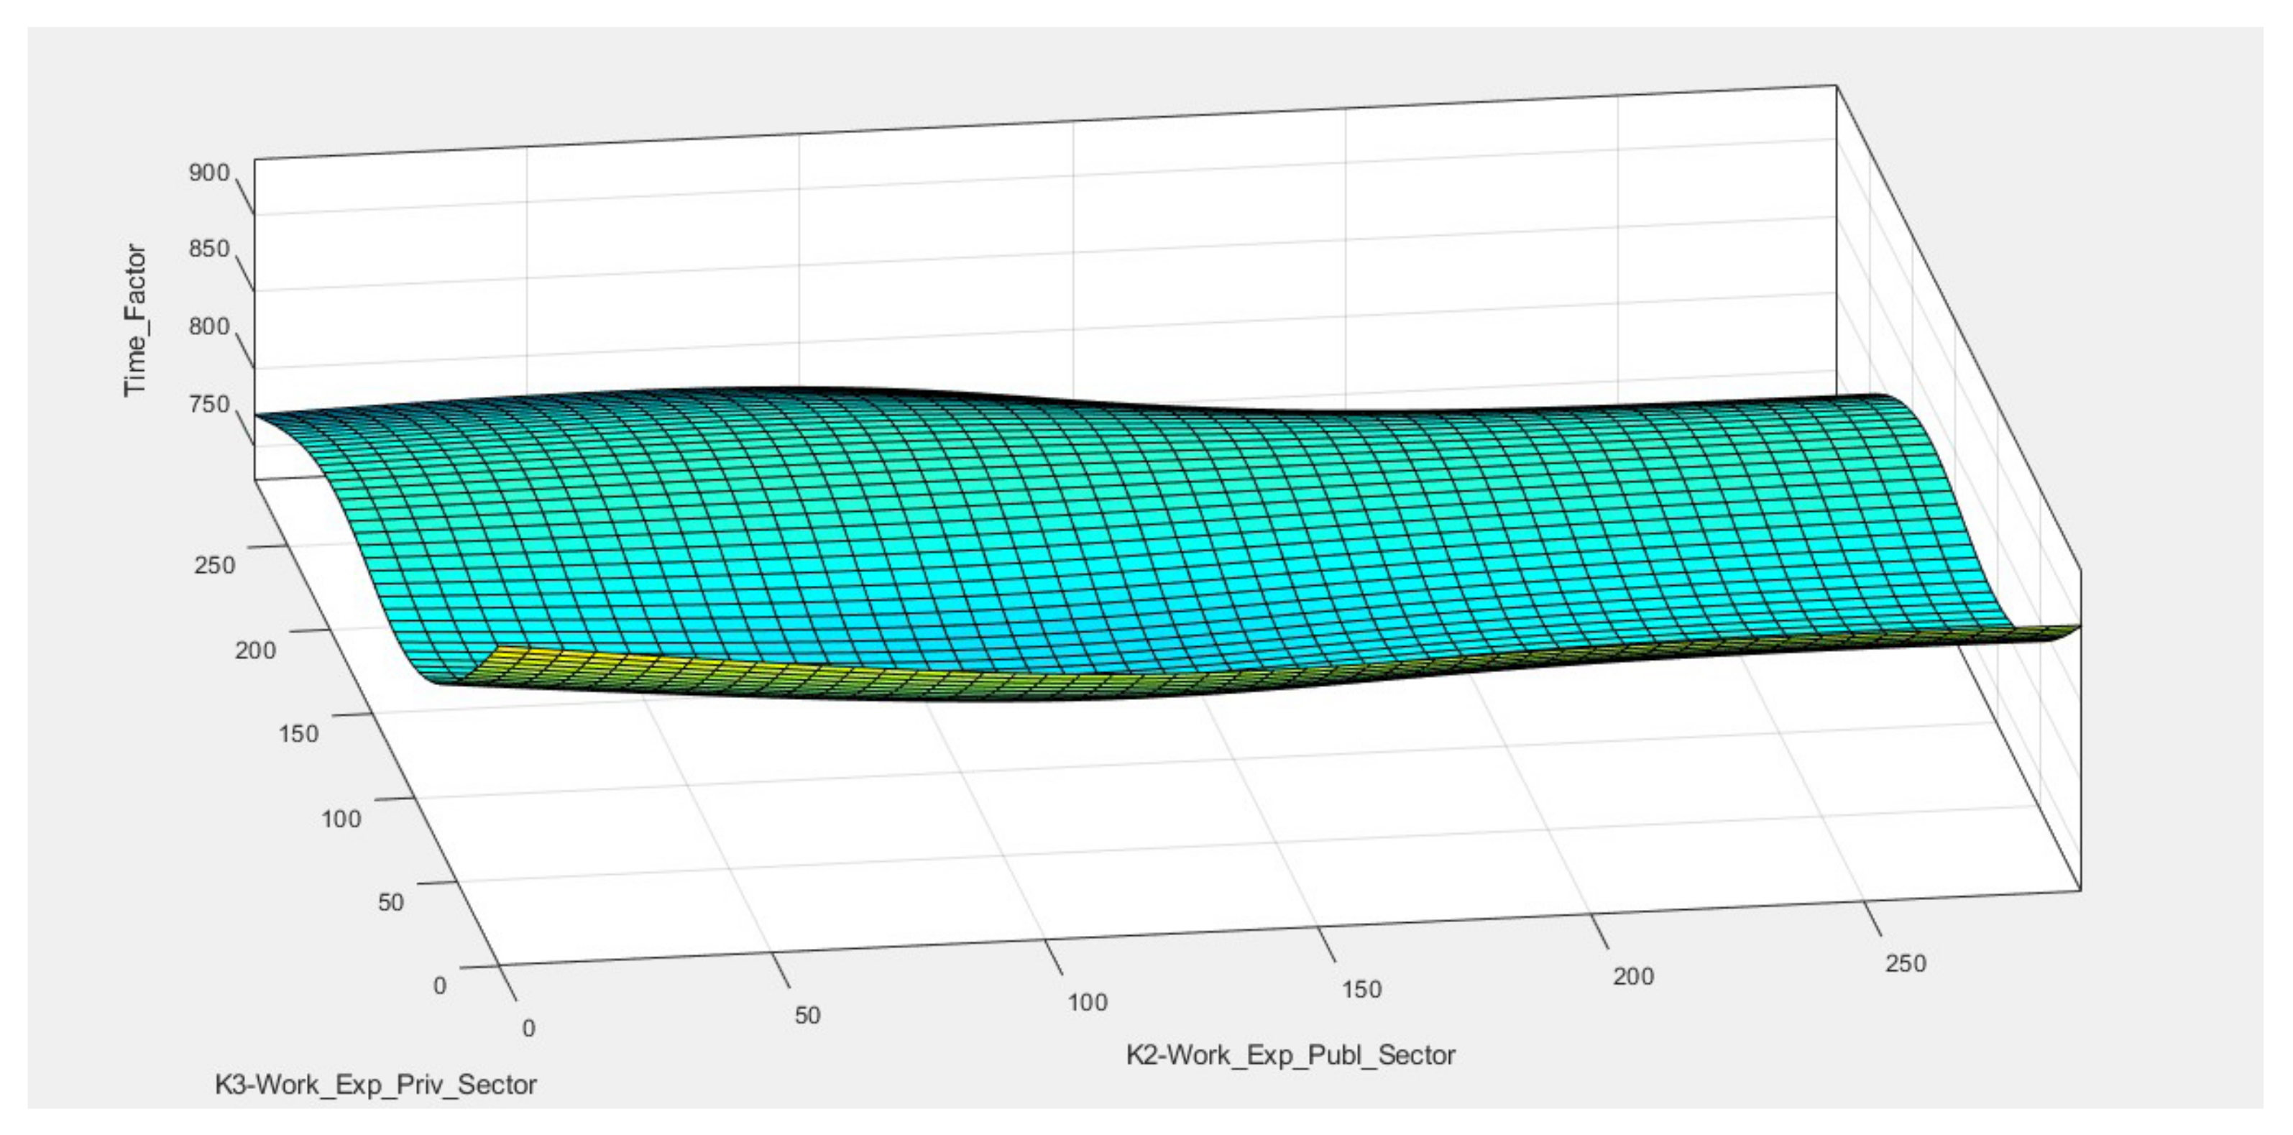Viewport: 2293px width, 1135px height.
Task: Click the 100 tick on K3 axis
Action: point(341,819)
